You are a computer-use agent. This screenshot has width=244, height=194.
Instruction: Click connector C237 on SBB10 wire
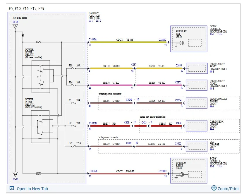tap(134, 65)
